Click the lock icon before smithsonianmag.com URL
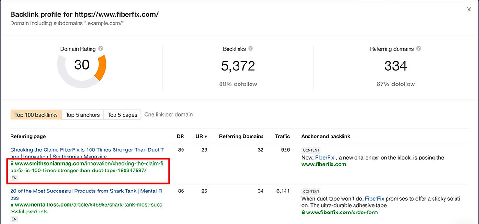 coord(12,164)
